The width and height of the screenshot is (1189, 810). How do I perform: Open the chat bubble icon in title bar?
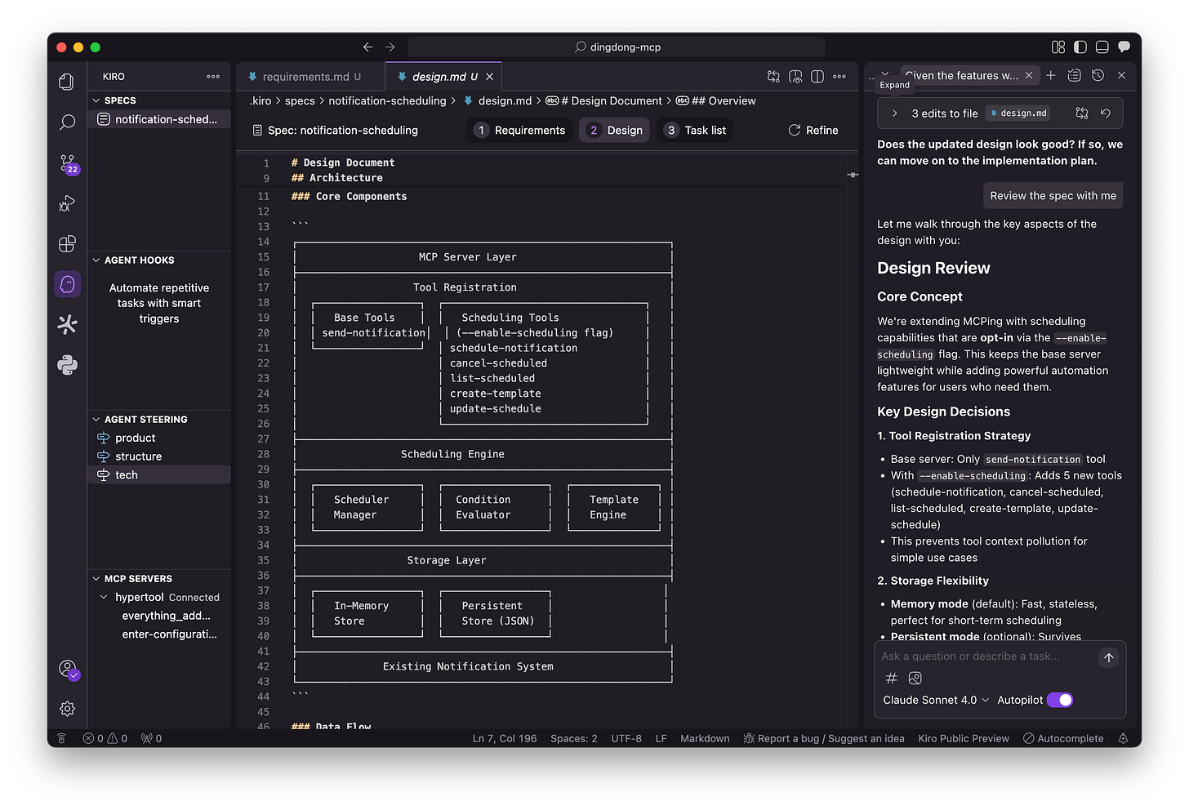1124,47
